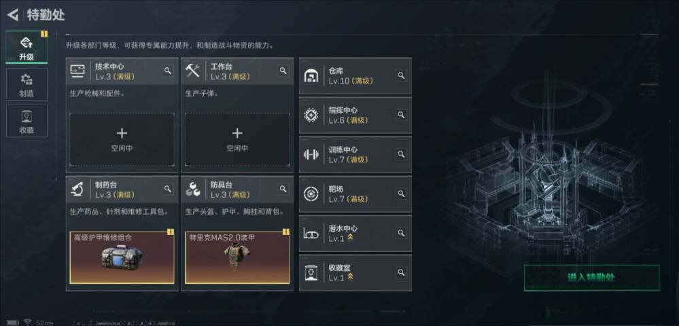Collect the 特里克MAS2.0装甲 item
Image resolution: width=679 pixels, height=326 pixels.
(237, 257)
